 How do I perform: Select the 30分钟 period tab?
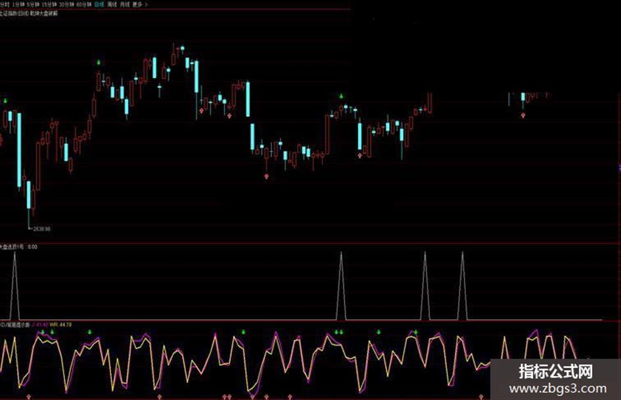(x=66, y=5)
